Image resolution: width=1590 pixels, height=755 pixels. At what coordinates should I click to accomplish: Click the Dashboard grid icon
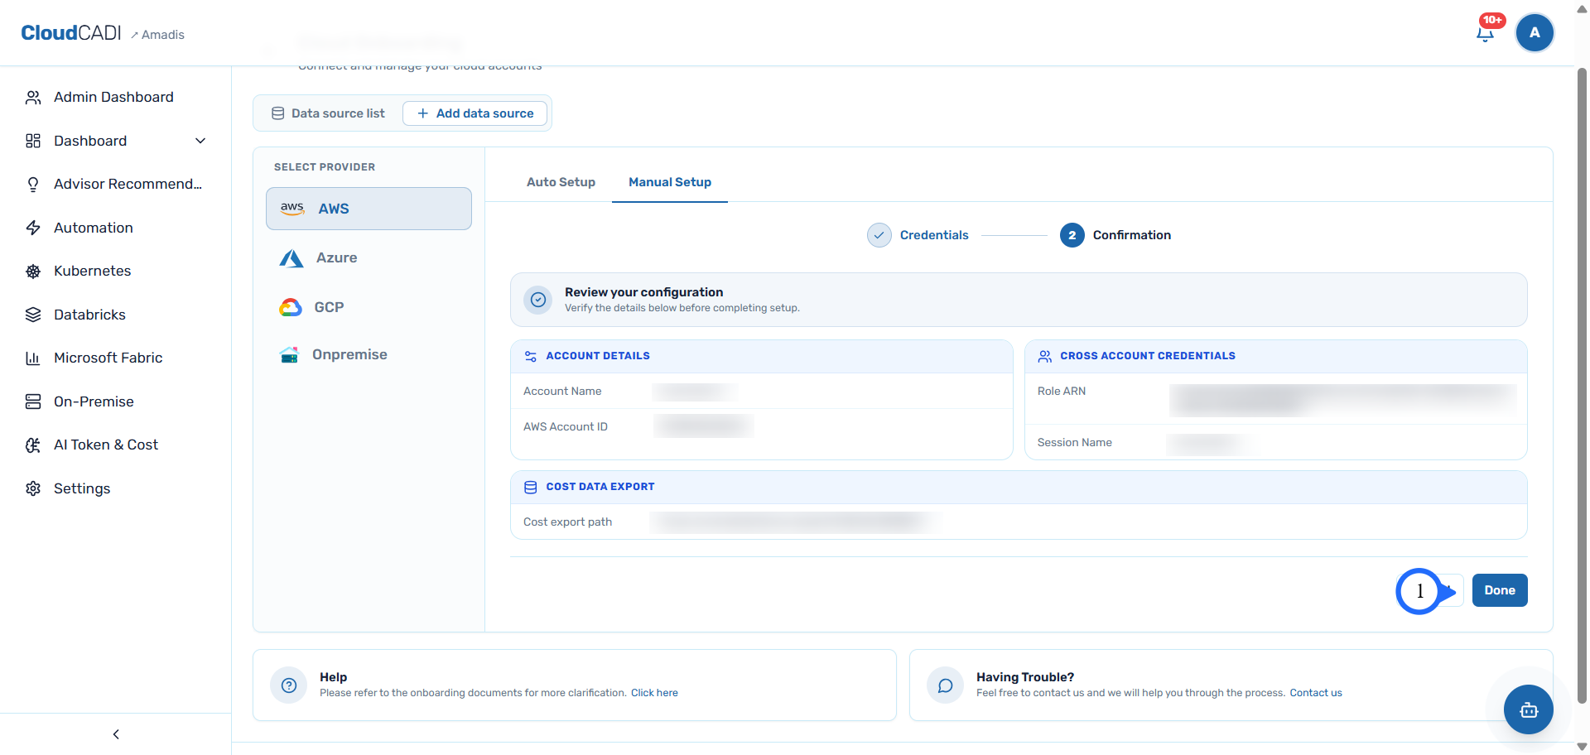click(33, 141)
